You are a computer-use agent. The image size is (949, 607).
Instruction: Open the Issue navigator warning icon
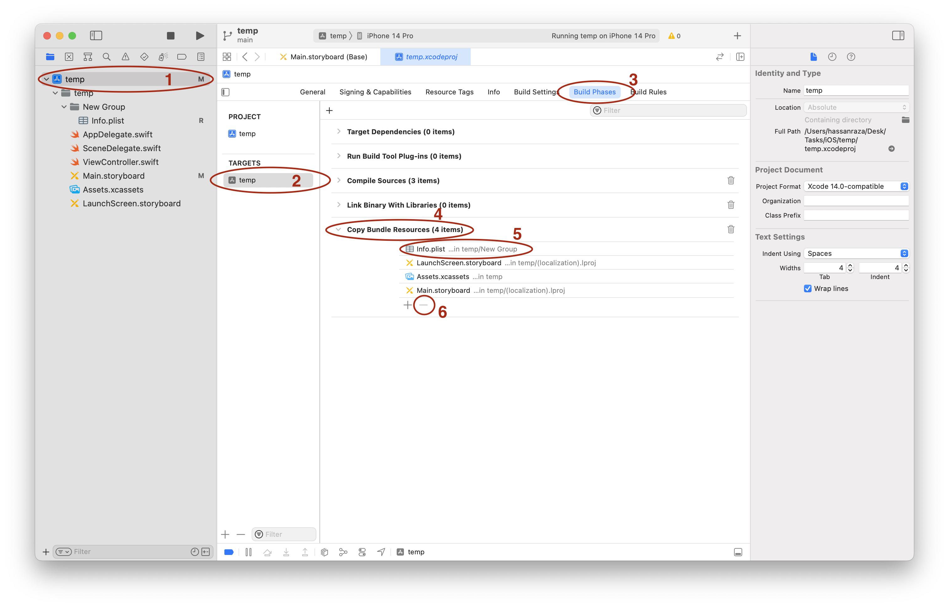tap(126, 57)
